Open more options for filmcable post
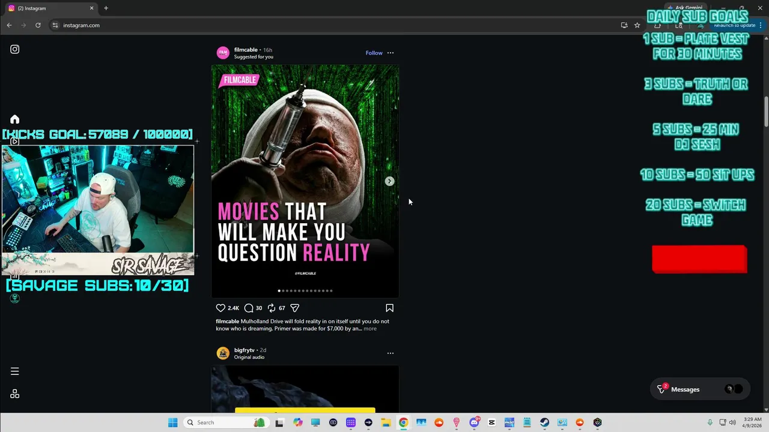 (391, 53)
